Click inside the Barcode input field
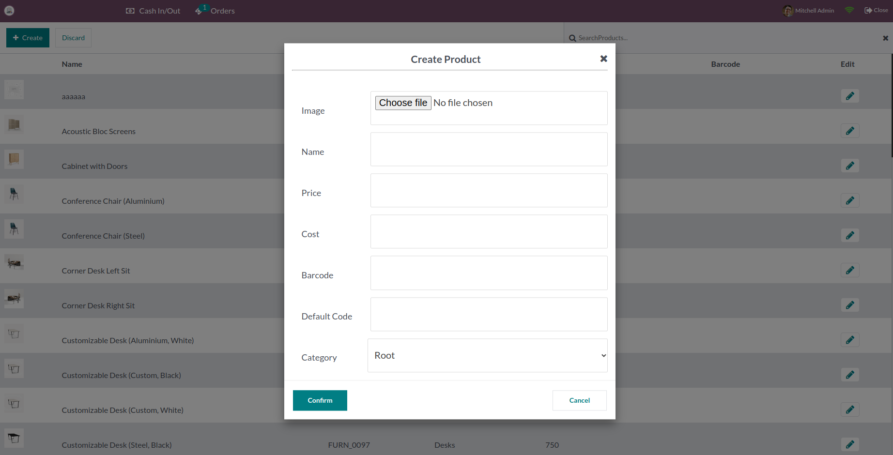Image resolution: width=893 pixels, height=455 pixels. [x=489, y=273]
